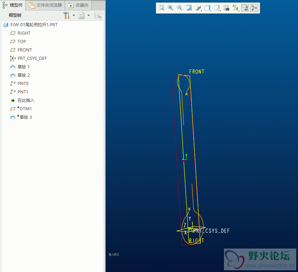
Task: Open the datum display filters icon
Action: click(x=236, y=8)
